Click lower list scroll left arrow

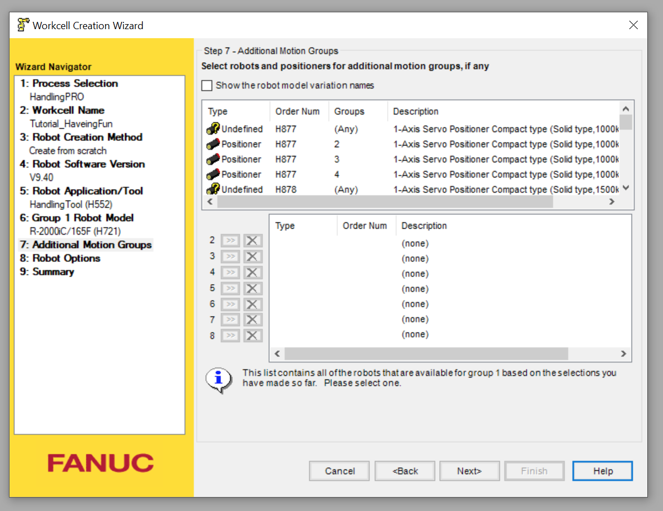[278, 354]
